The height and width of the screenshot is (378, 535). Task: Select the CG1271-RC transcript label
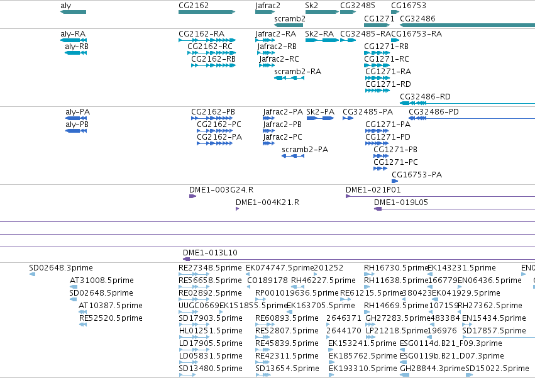387,59
